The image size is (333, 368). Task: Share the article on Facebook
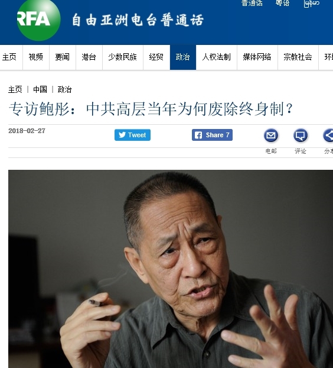point(212,135)
